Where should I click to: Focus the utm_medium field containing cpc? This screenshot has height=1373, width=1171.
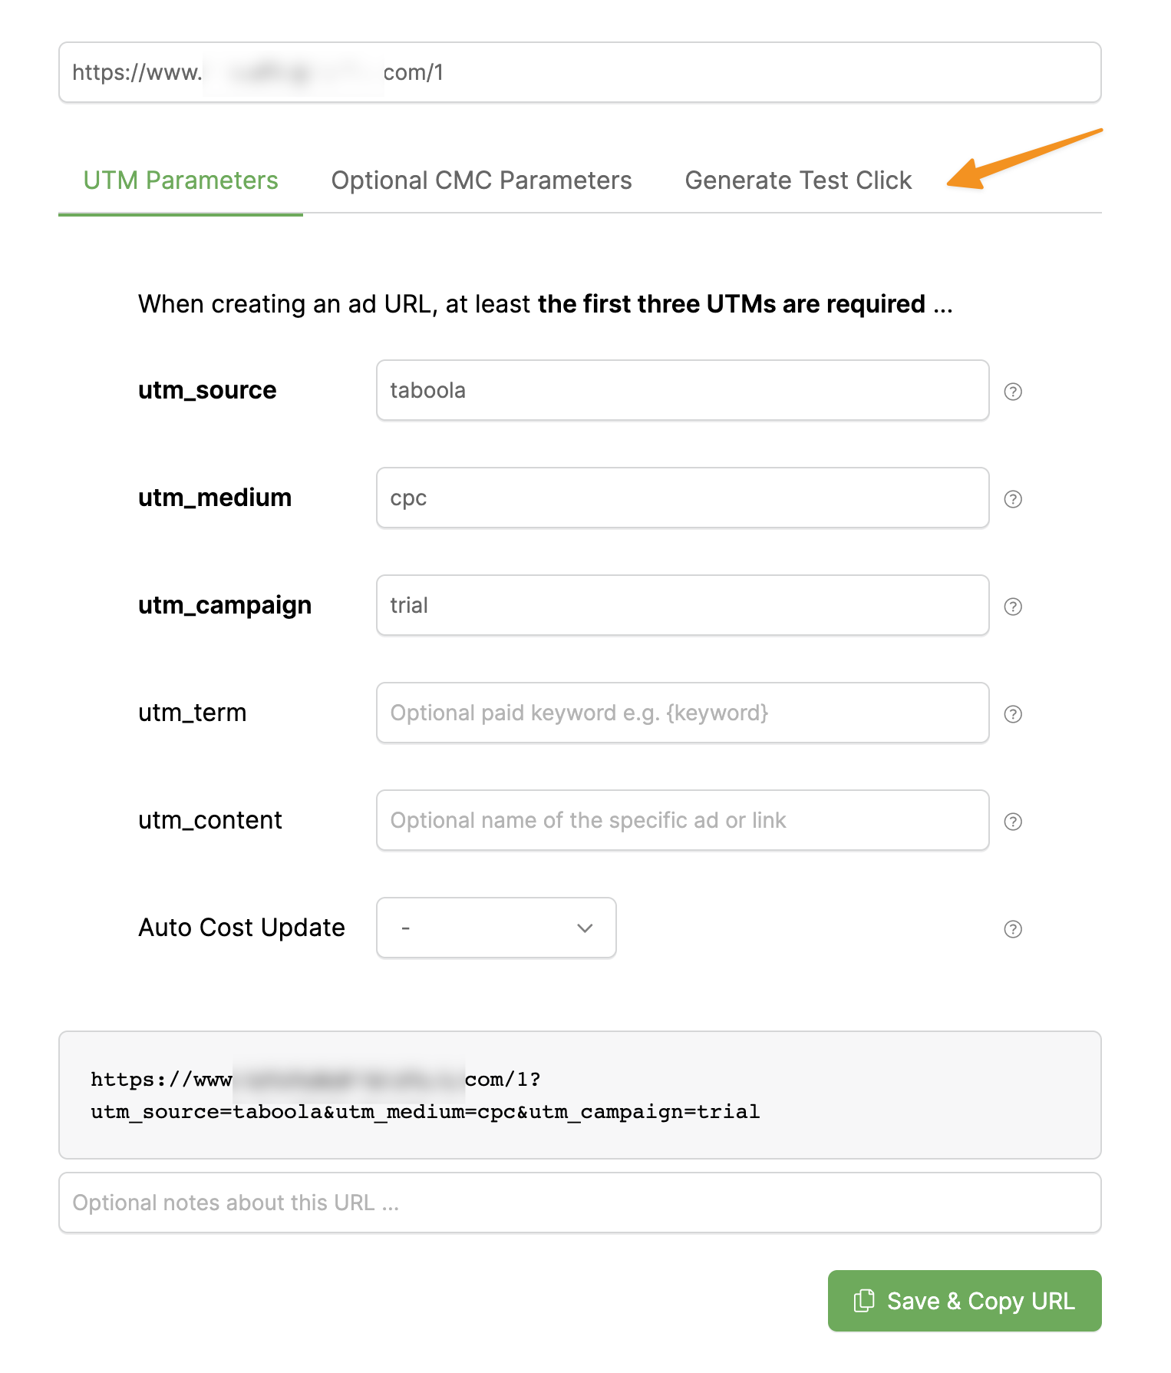click(x=681, y=498)
